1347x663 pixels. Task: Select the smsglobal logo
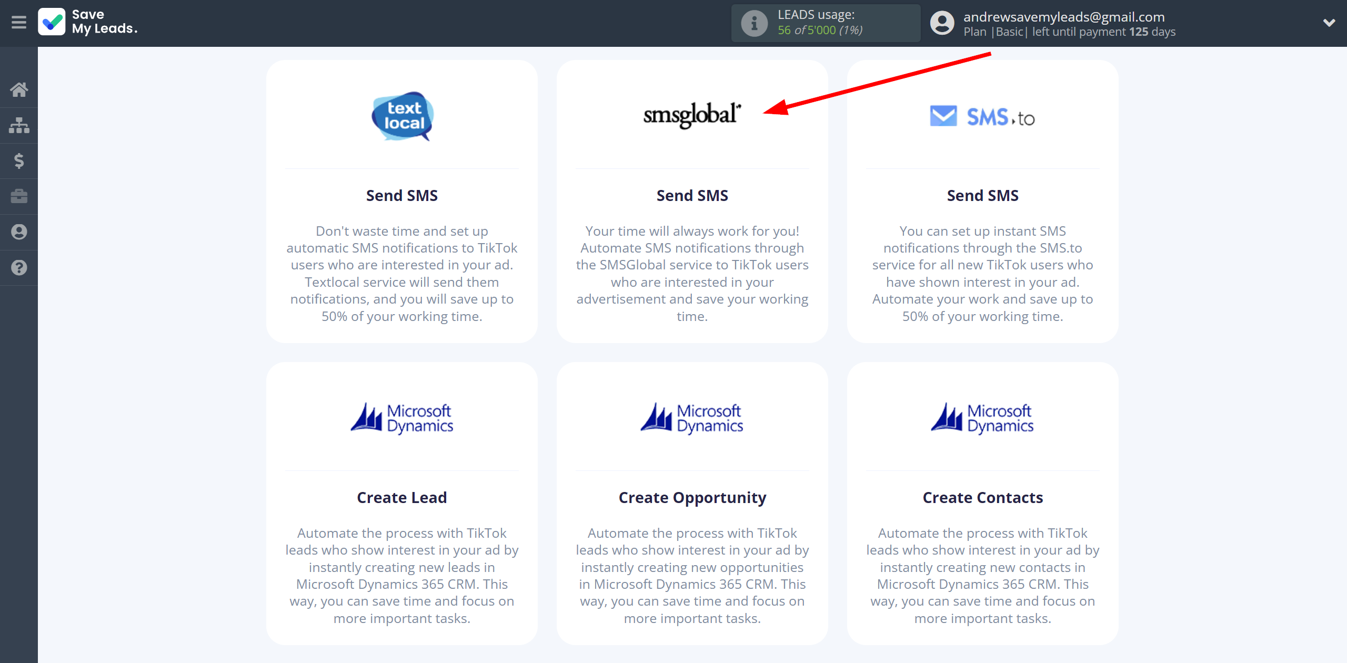pyautogui.click(x=692, y=116)
